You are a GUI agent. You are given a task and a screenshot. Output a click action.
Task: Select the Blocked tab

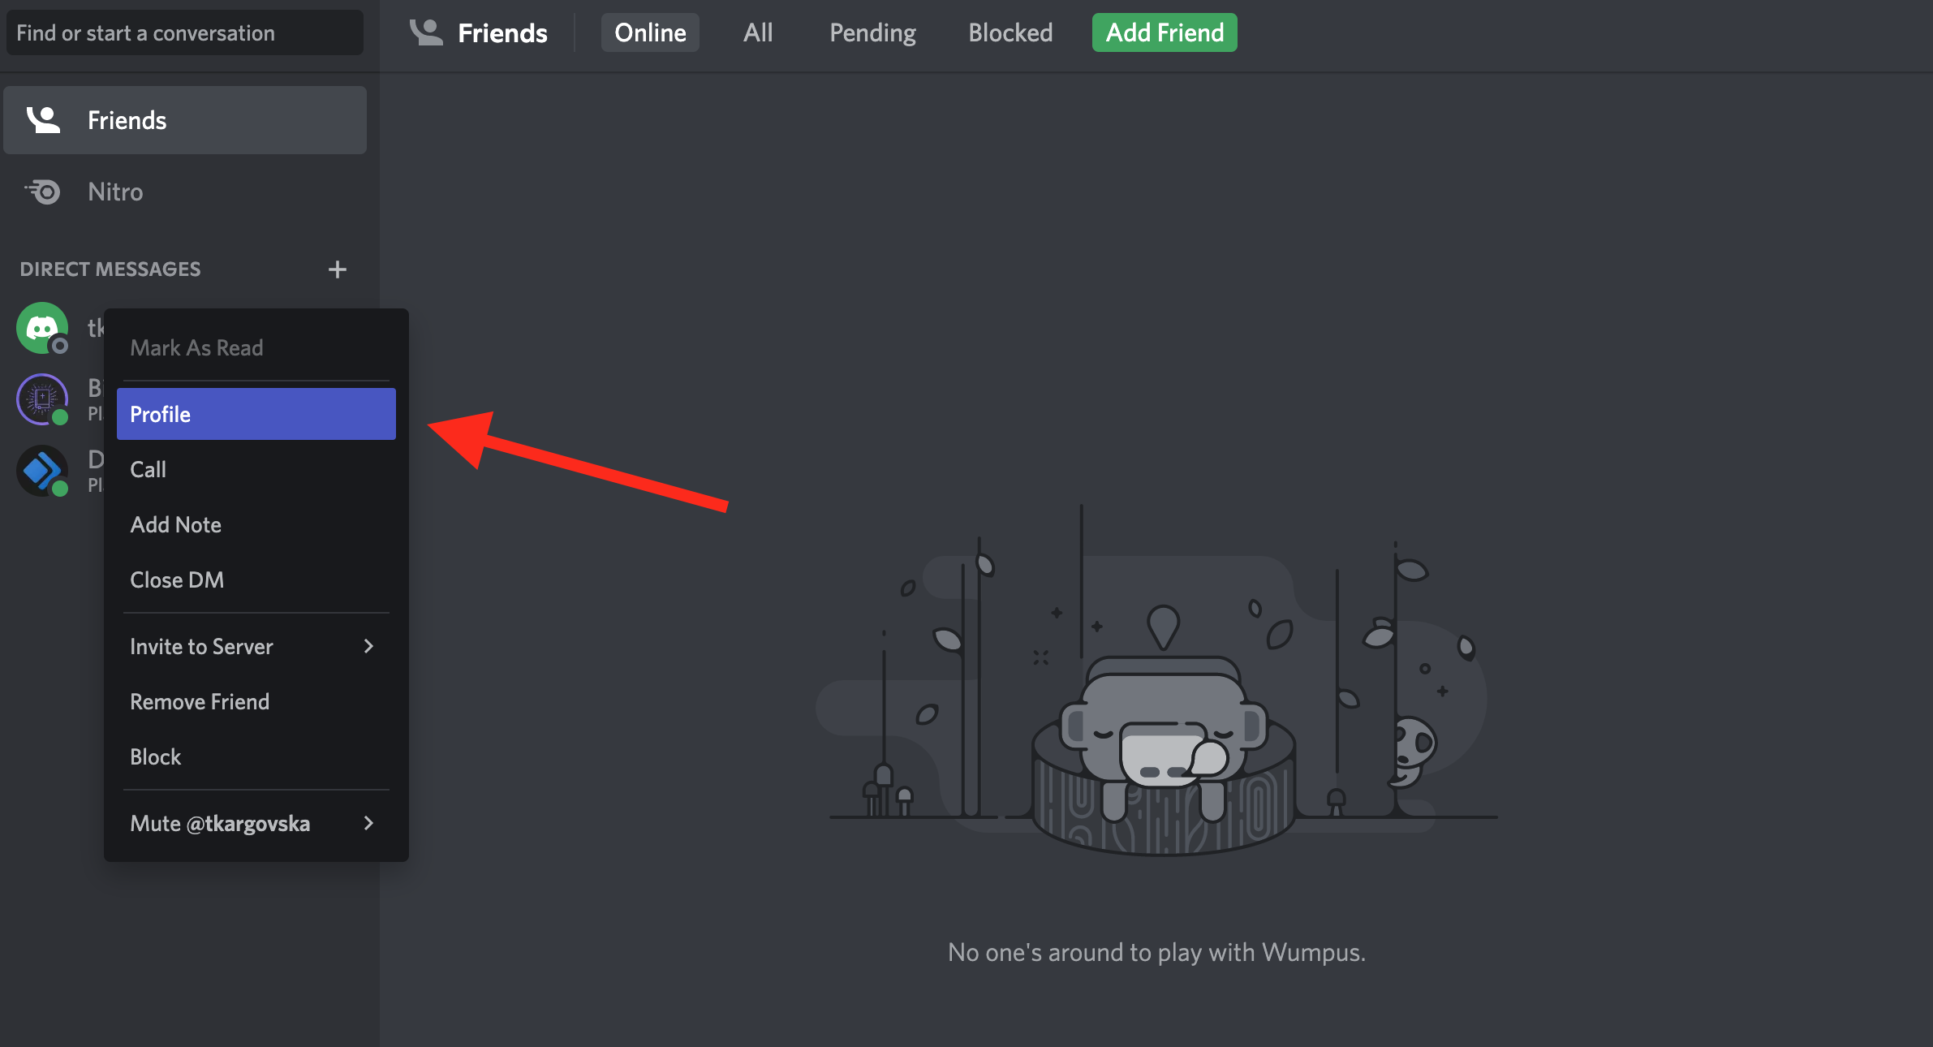coord(1012,32)
